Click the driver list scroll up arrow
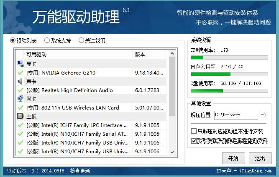The height and width of the screenshot is (177, 279). point(172,53)
